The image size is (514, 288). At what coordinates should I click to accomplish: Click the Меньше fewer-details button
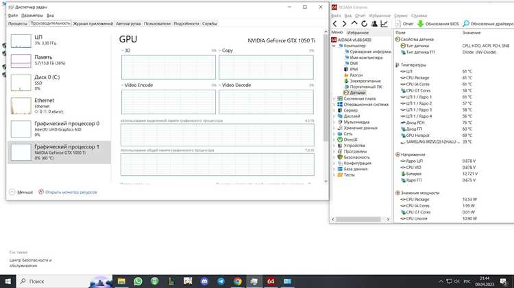coord(21,192)
